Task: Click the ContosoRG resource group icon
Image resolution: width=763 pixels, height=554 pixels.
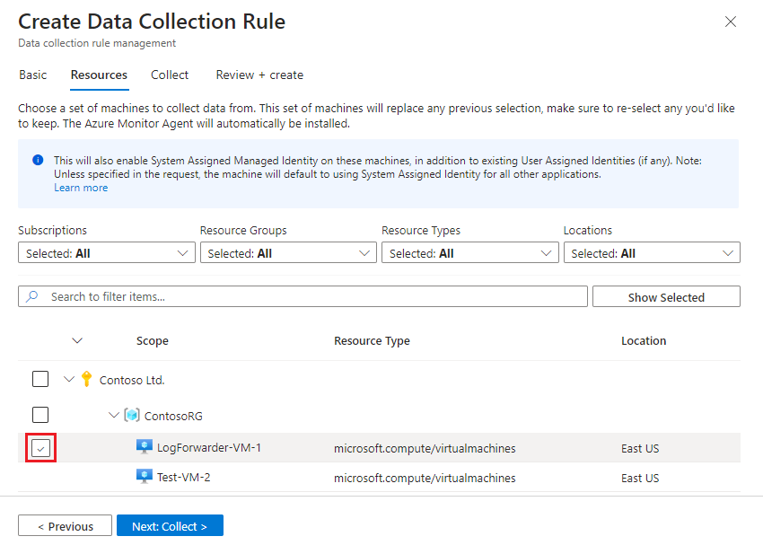Action: pos(133,415)
